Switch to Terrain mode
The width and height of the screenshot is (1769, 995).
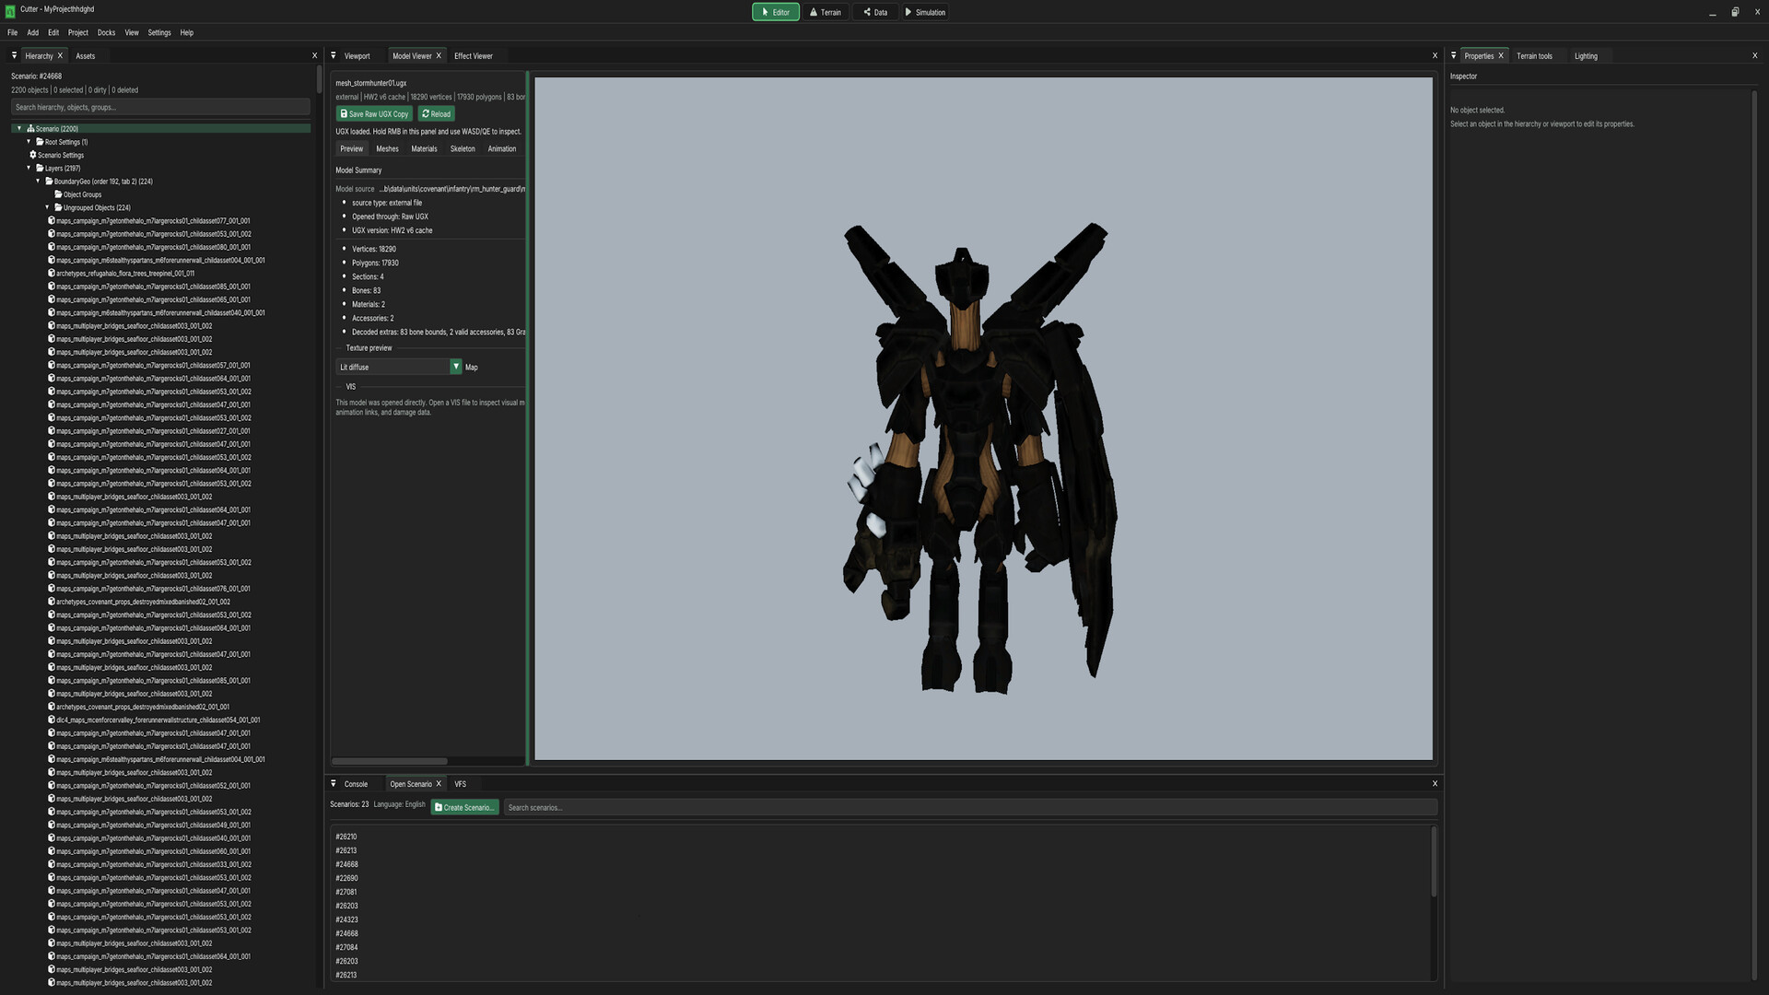pos(826,12)
